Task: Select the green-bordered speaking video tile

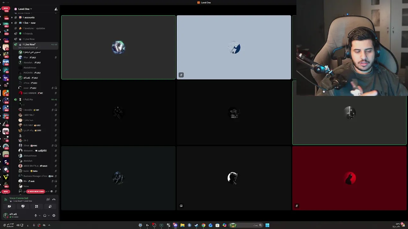Action: click(118, 47)
